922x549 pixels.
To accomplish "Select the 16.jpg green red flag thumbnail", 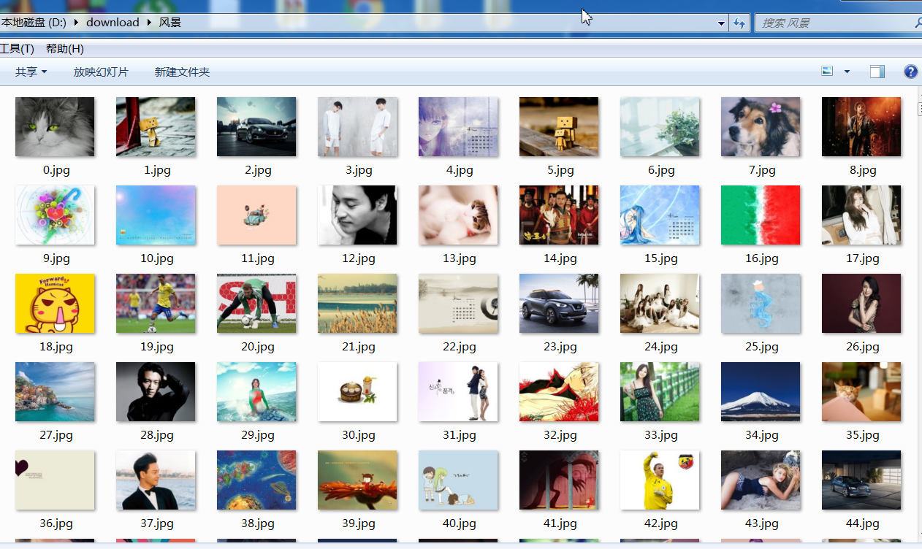I will 761,215.
